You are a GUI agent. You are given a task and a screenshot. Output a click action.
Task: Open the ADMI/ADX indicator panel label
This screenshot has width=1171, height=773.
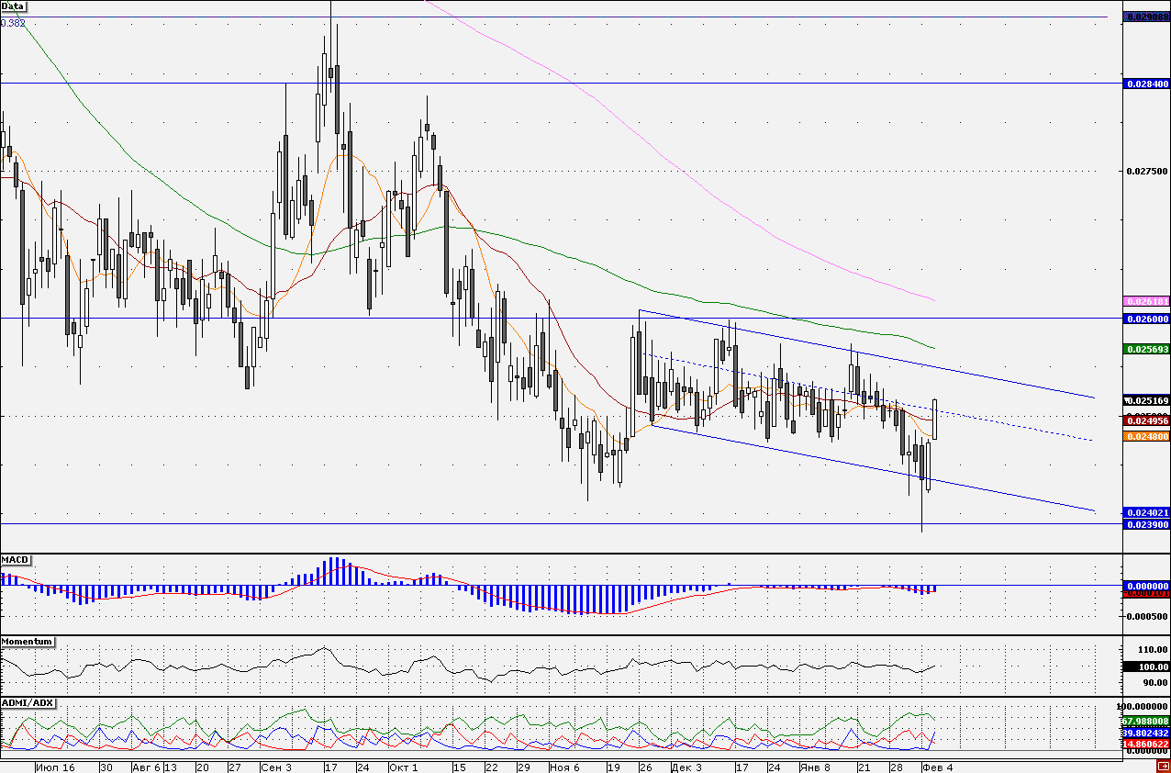28,702
